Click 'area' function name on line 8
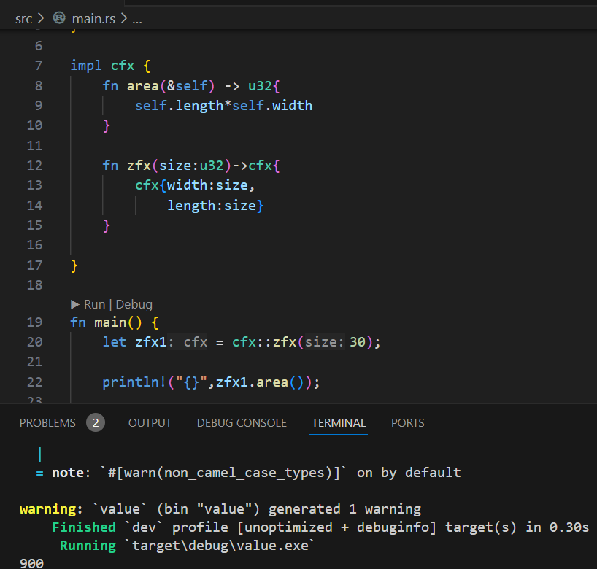This screenshot has height=569, width=597. point(142,86)
